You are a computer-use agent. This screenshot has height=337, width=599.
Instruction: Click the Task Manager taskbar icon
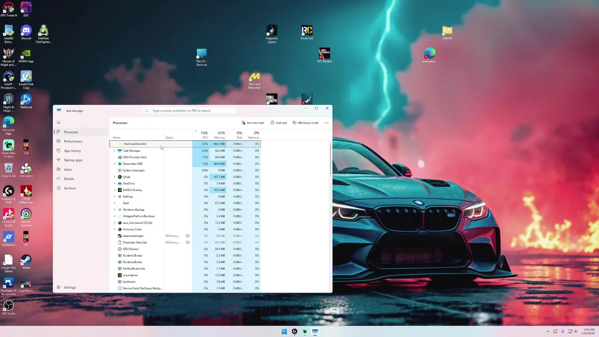315,331
